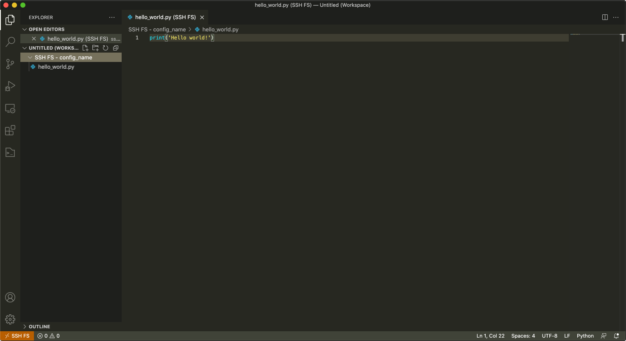The image size is (626, 341).
Task: Change the Python language mode in status bar
Action: [585, 336]
